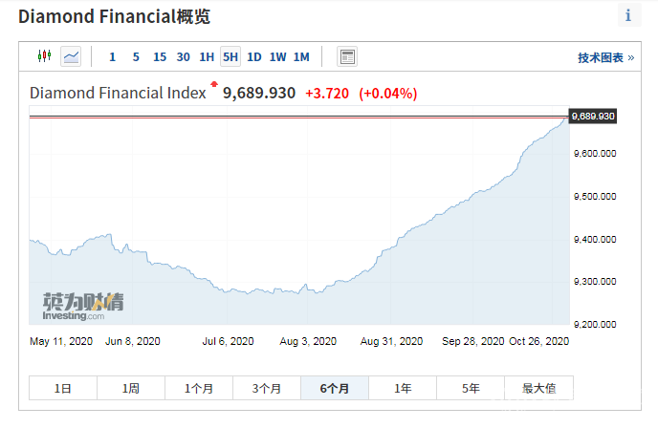Switch to the 1D interval
Viewport: 658px width, 428px height.
point(254,56)
